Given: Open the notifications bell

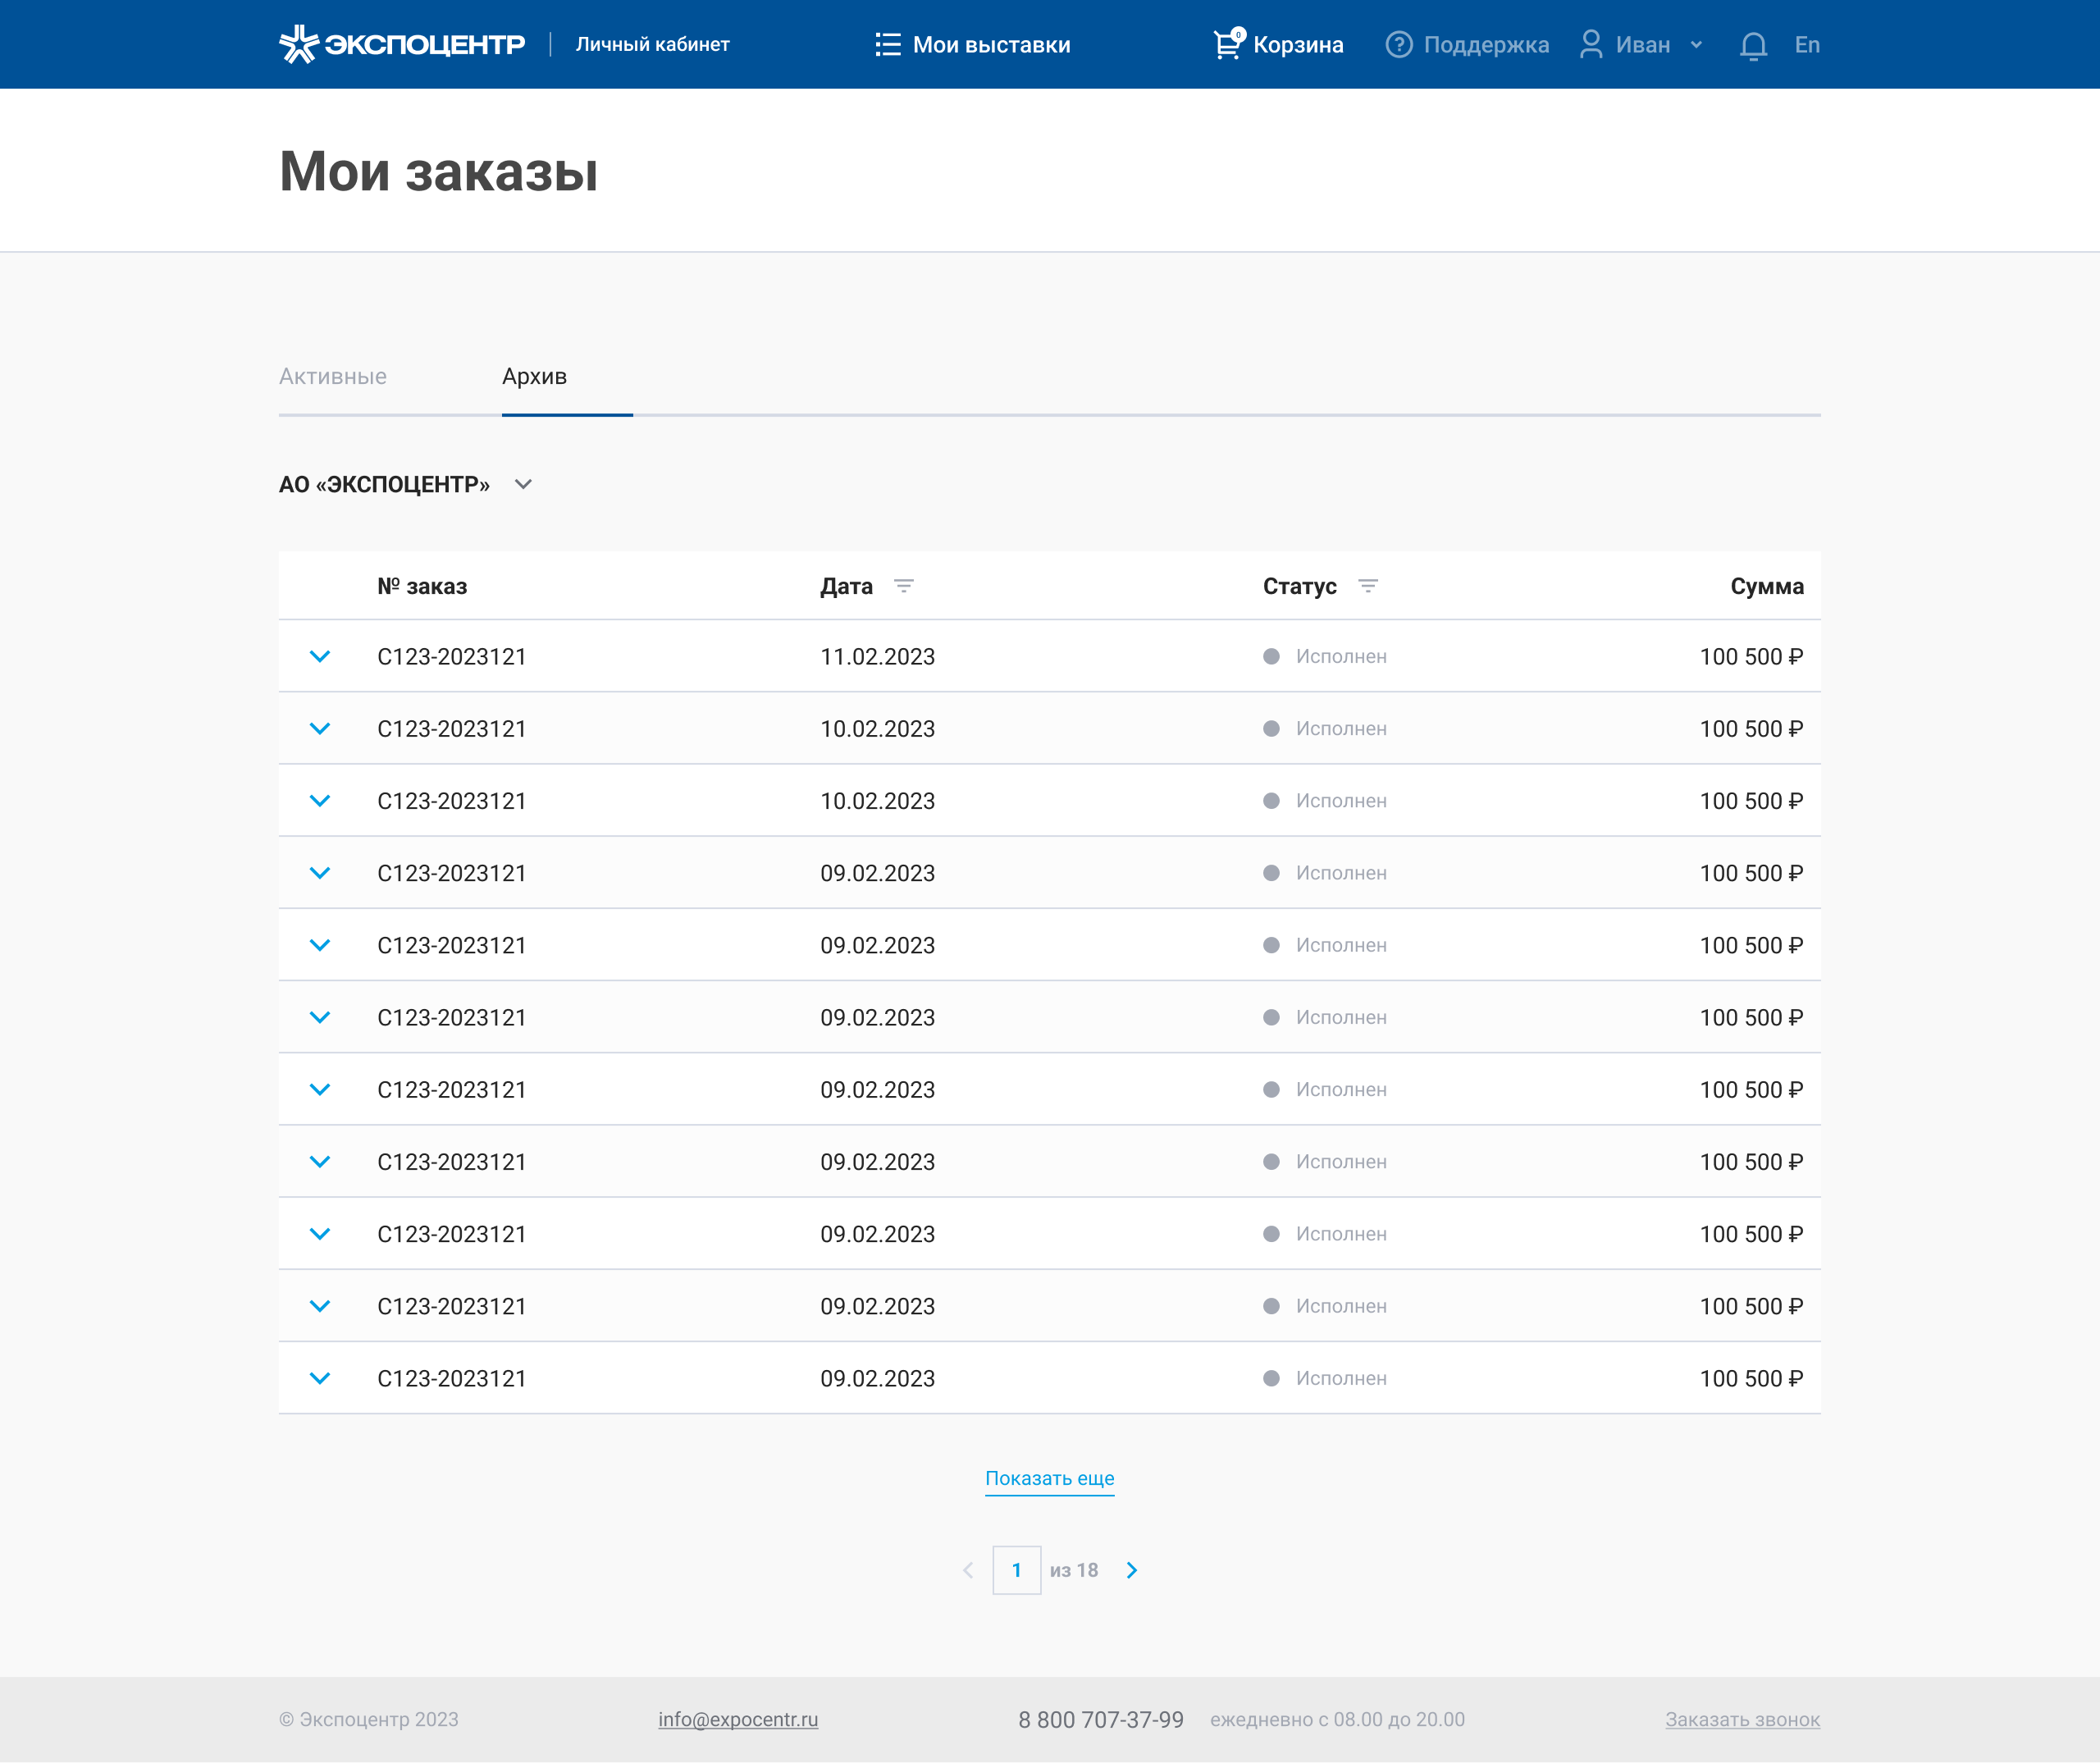Looking at the screenshot, I should pos(1753,46).
